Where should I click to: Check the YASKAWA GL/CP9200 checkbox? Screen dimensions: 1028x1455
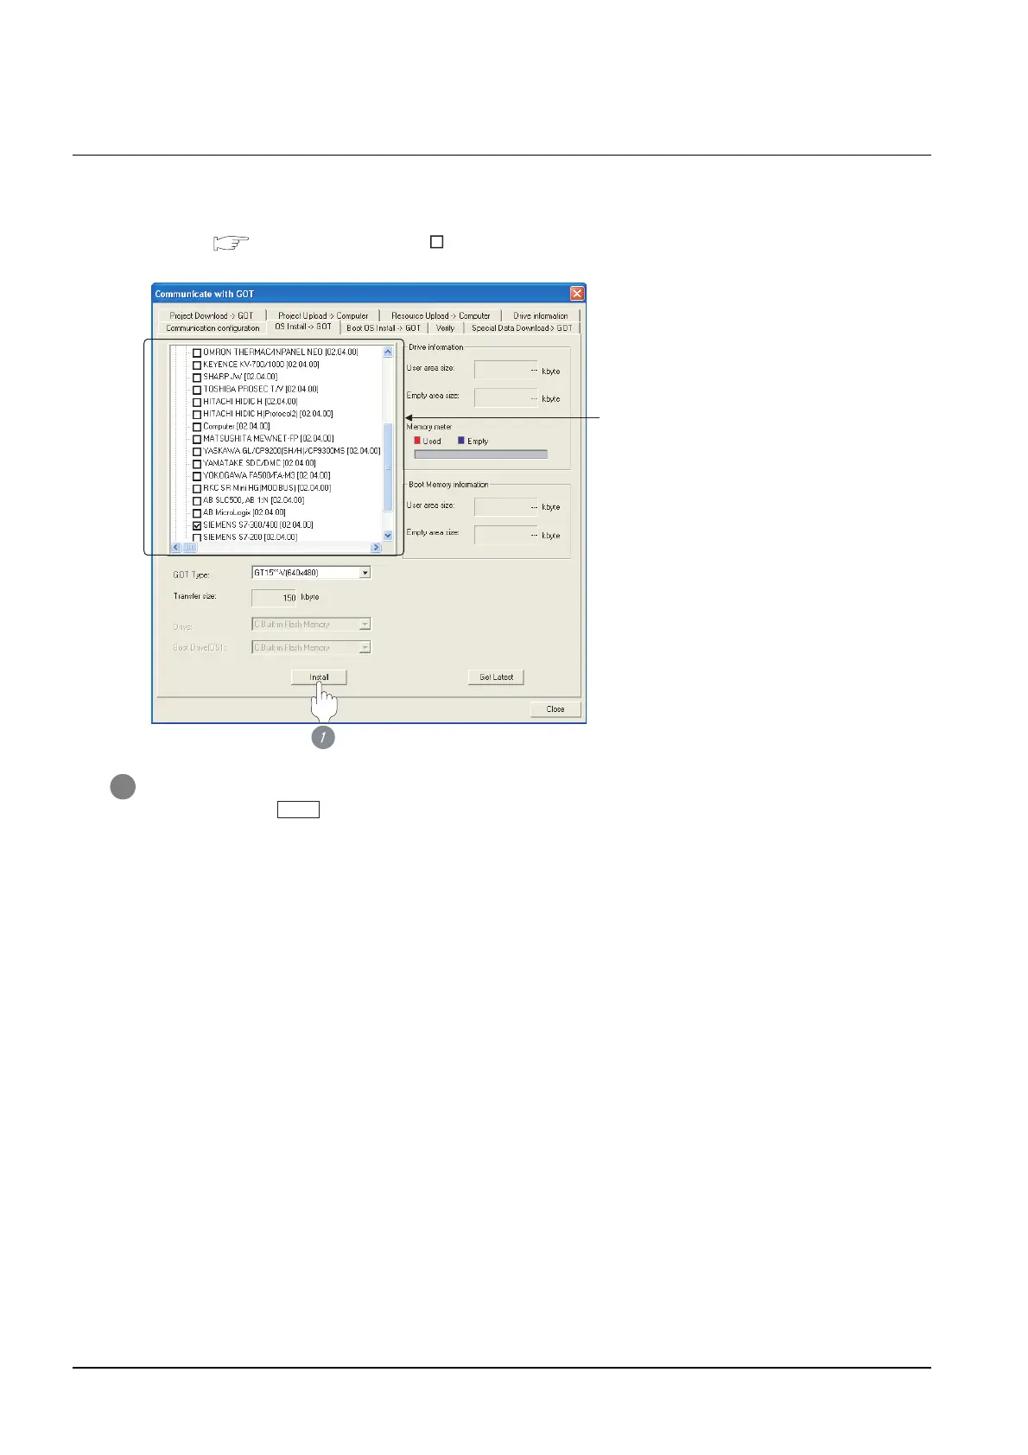197,451
